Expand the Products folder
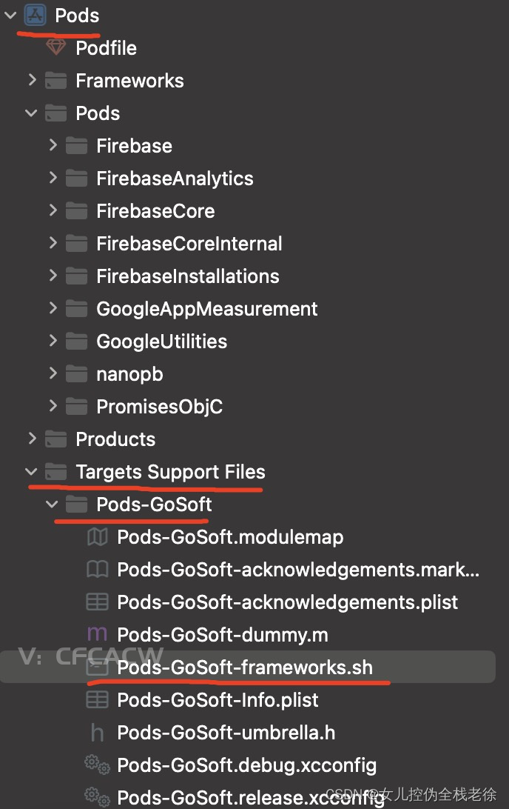 pyautogui.click(x=32, y=439)
